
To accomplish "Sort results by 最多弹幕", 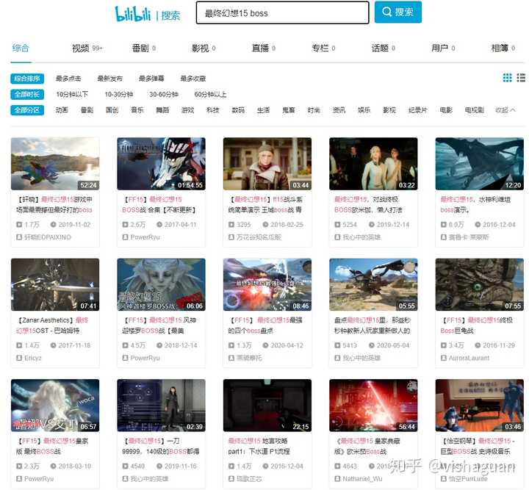I will tap(151, 79).
